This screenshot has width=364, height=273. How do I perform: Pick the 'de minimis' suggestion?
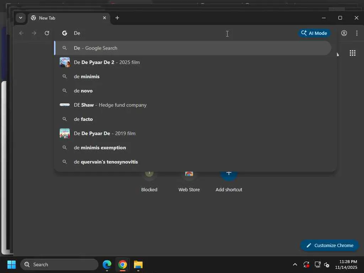click(193, 77)
